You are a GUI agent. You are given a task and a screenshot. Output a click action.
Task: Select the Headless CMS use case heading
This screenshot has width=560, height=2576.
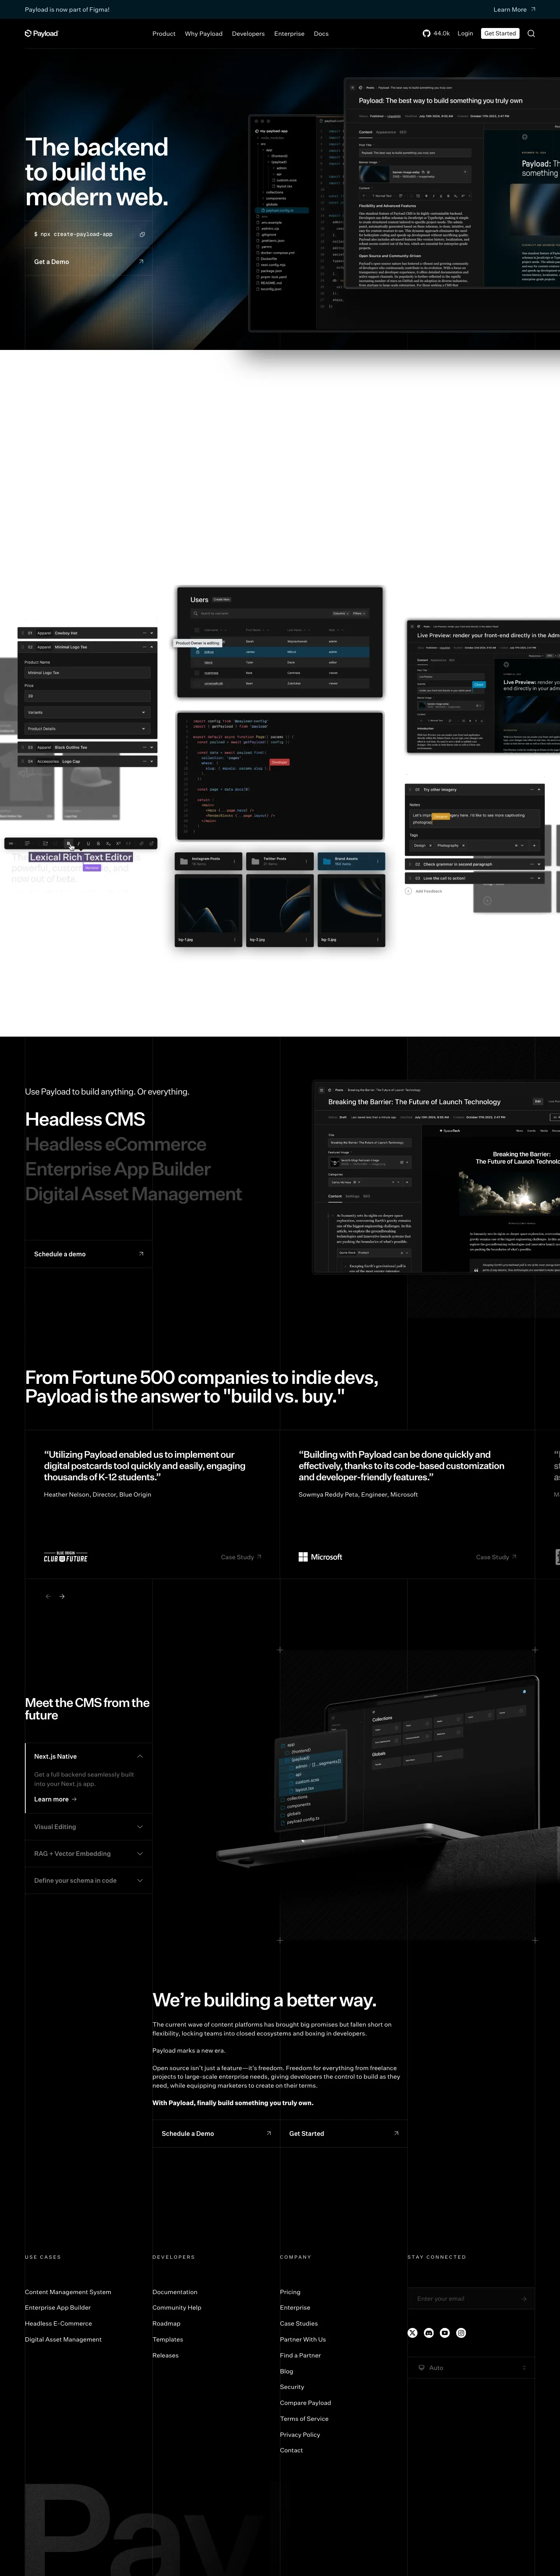pyautogui.click(x=85, y=1119)
